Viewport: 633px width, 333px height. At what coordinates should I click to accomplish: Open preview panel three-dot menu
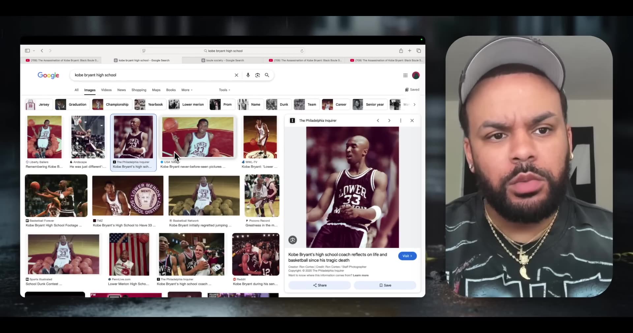pyautogui.click(x=401, y=120)
